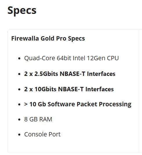The image size is (142, 155).
Task: Click the bullet dot before Quad-Core line
Action: pyautogui.click(x=19, y=59)
